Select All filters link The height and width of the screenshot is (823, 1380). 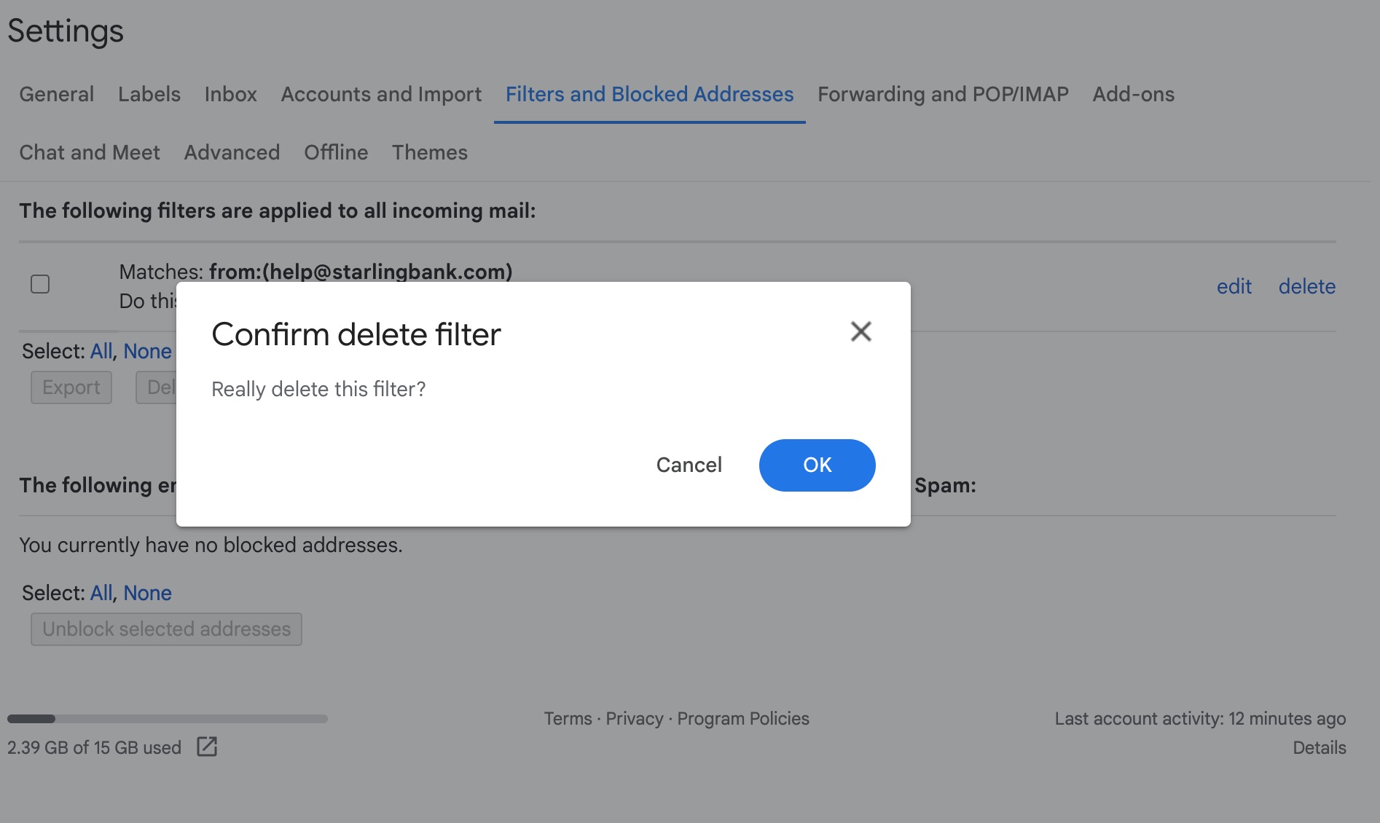click(101, 351)
